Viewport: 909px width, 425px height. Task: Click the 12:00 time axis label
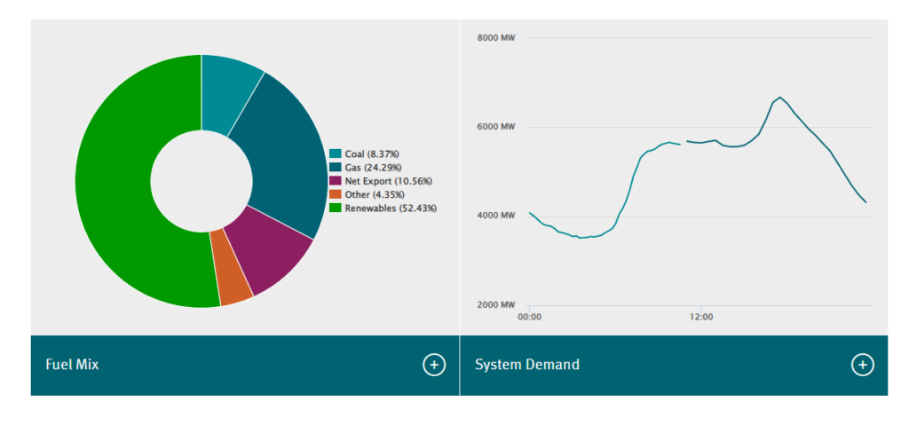point(701,316)
